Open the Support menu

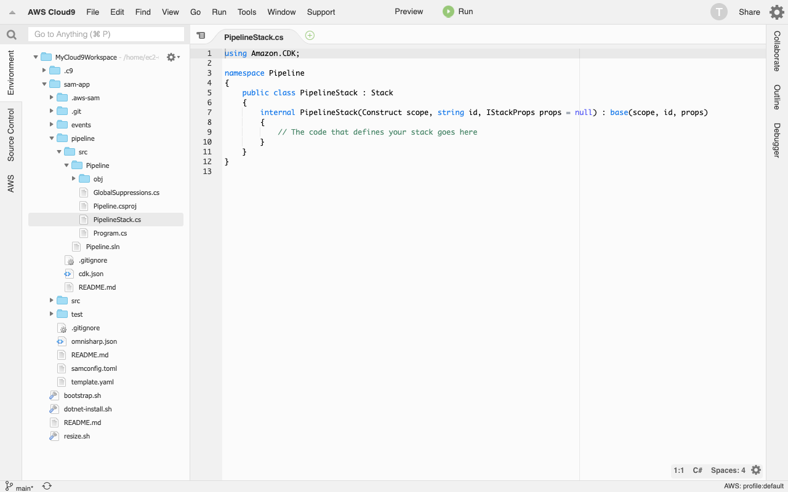(321, 12)
